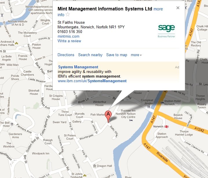Click the Raleigh Court label
The height and width of the screenshot is (178, 208).
(x=48, y=142)
